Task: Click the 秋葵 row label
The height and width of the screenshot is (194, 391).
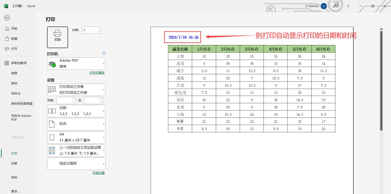Action: (x=180, y=122)
